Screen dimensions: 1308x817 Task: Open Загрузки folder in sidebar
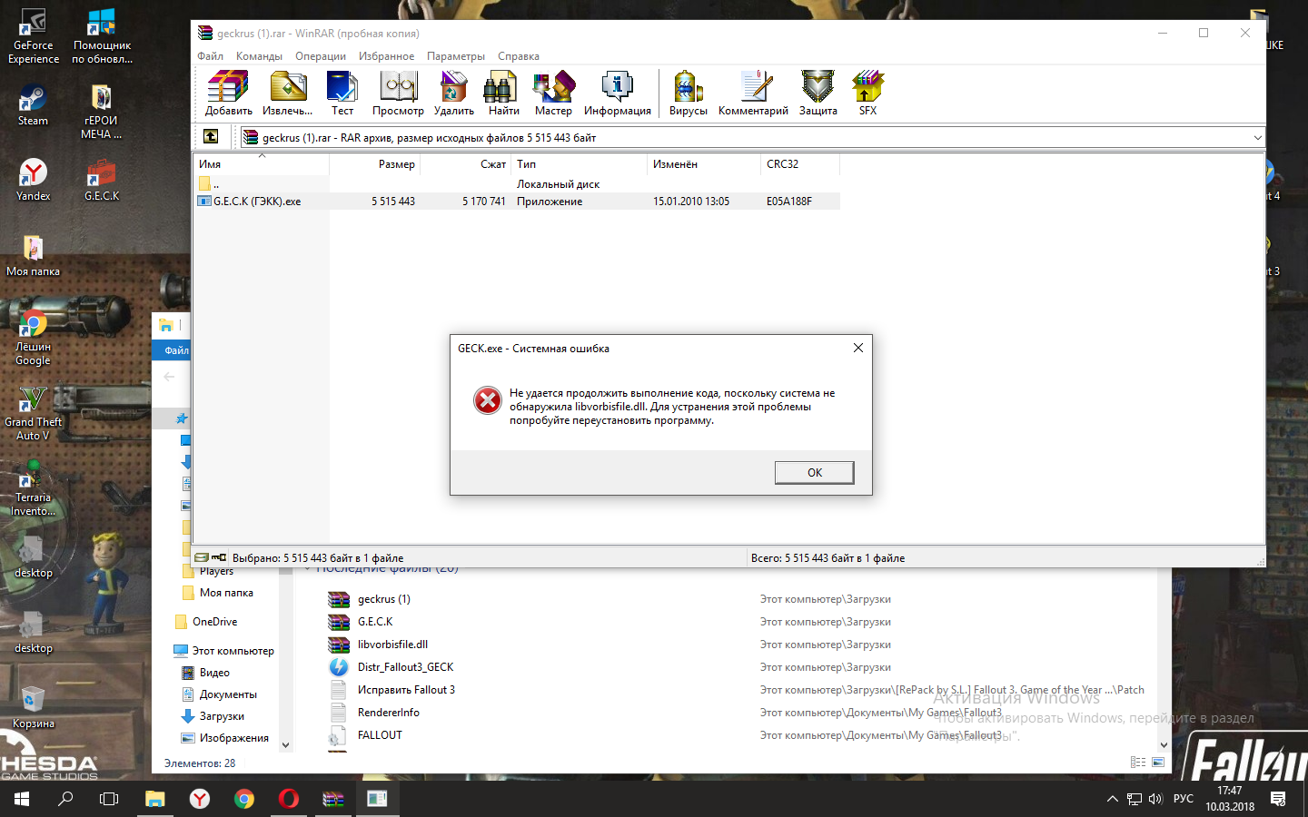click(x=222, y=716)
